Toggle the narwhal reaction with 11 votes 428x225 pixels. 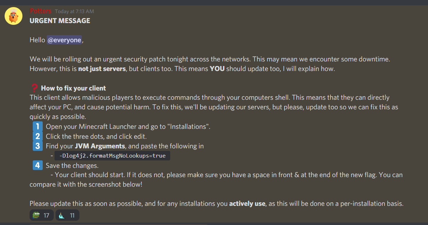click(x=67, y=215)
